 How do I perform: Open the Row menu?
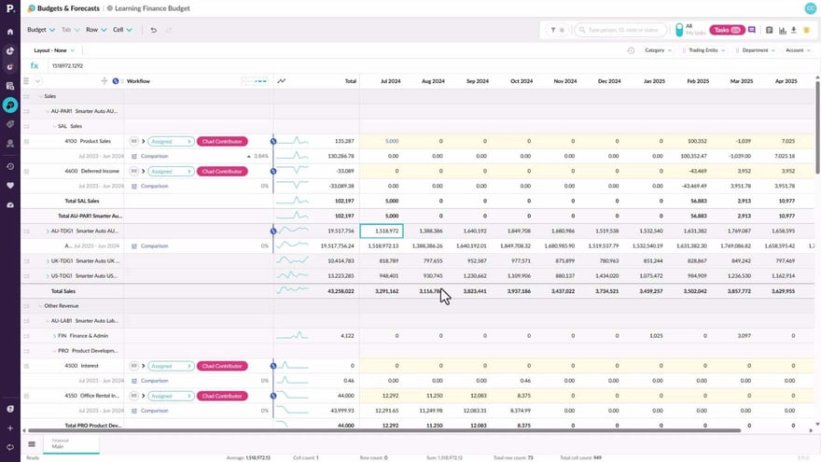point(95,30)
